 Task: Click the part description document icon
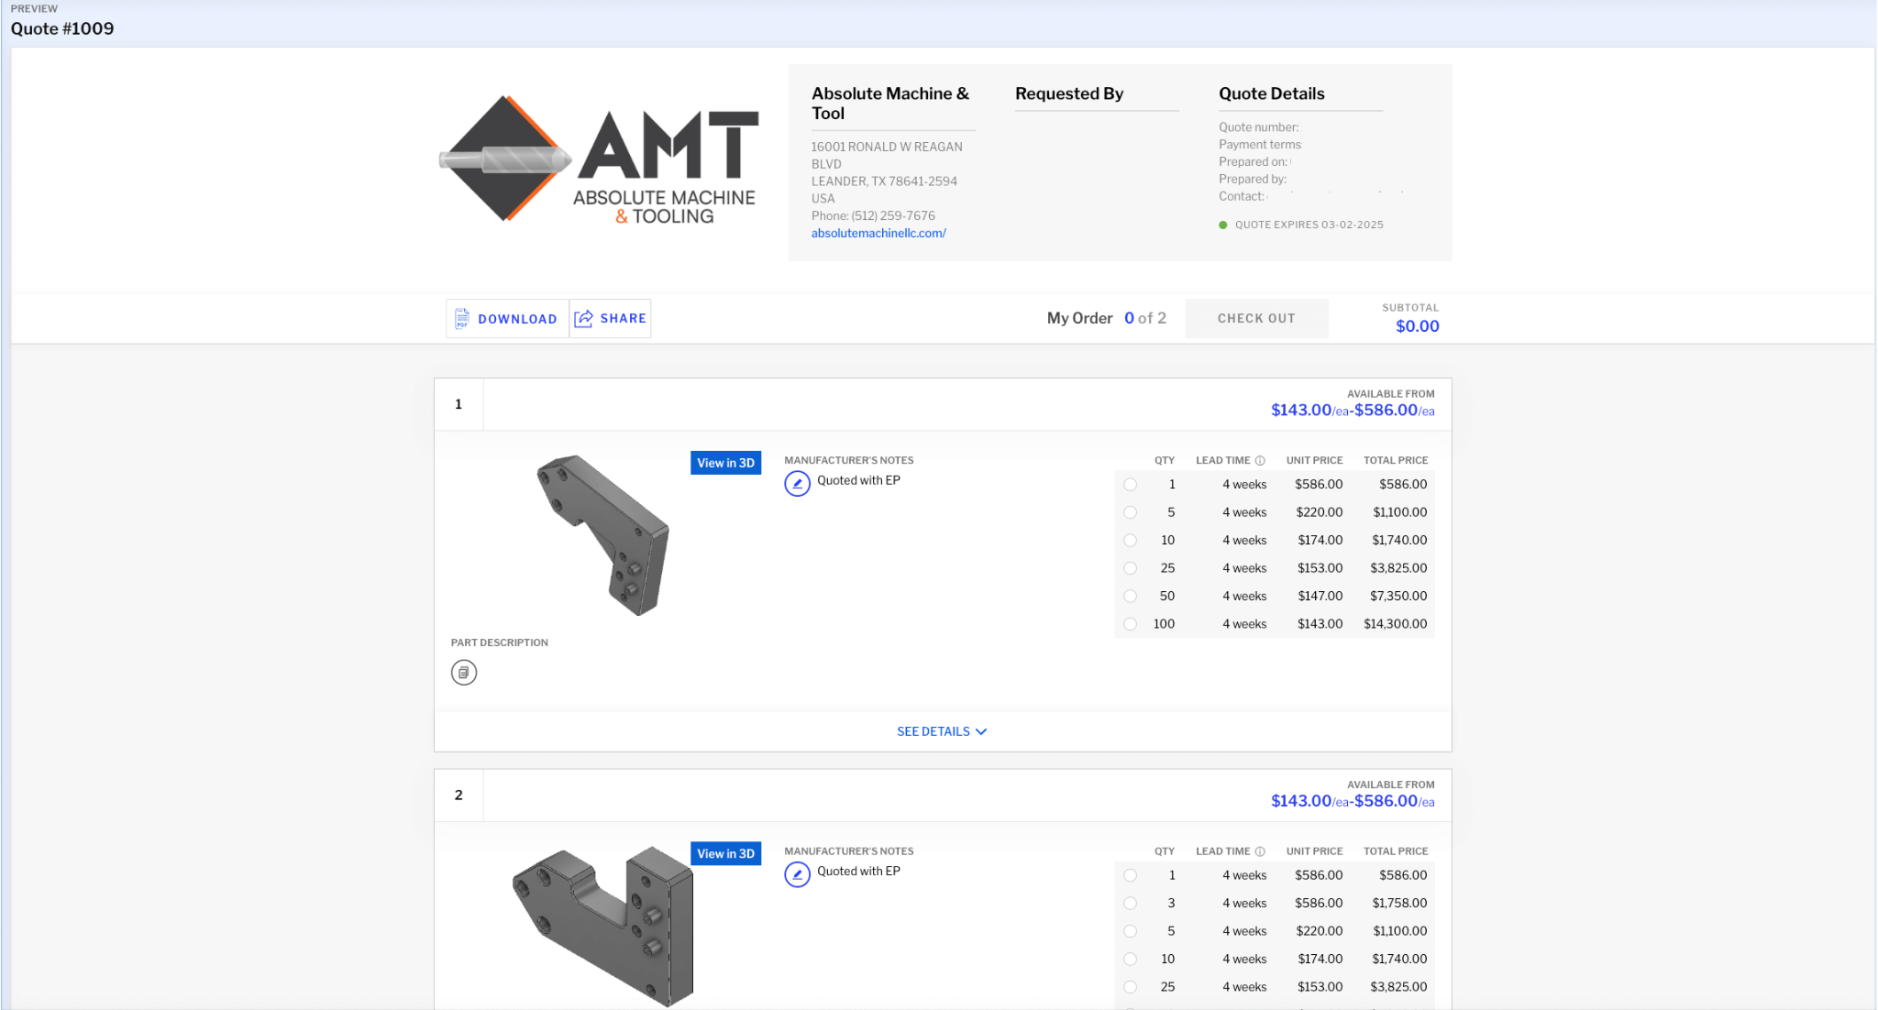(x=464, y=673)
